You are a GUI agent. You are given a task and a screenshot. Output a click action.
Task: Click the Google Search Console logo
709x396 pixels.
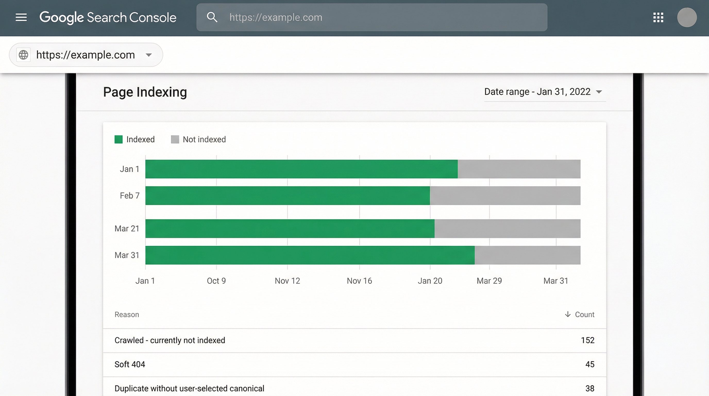point(108,17)
